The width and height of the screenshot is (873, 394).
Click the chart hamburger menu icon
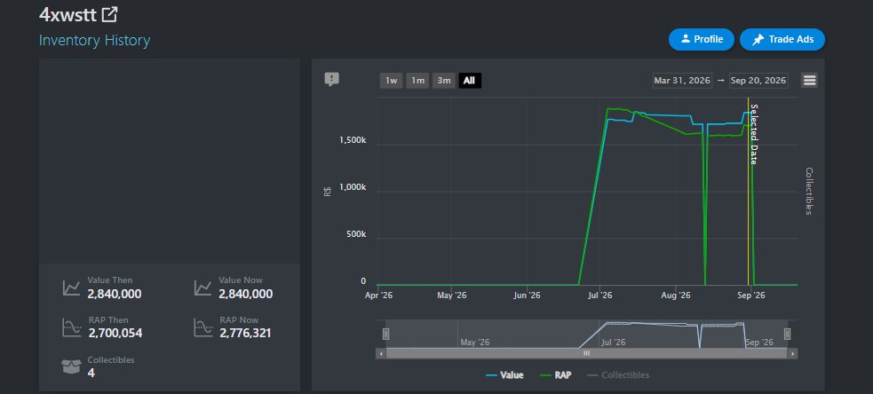810,81
